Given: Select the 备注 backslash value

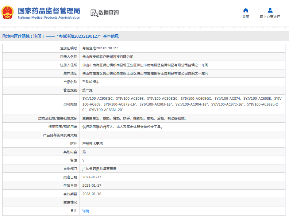Looking at the screenshot, I should pyautogui.click(x=83, y=160).
